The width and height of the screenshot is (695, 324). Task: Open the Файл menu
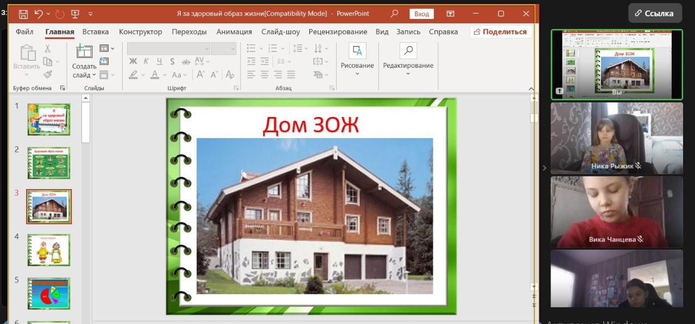tap(24, 31)
